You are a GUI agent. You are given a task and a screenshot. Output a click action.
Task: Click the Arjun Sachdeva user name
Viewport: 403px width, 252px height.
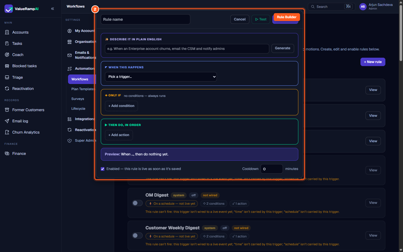pos(381,5)
